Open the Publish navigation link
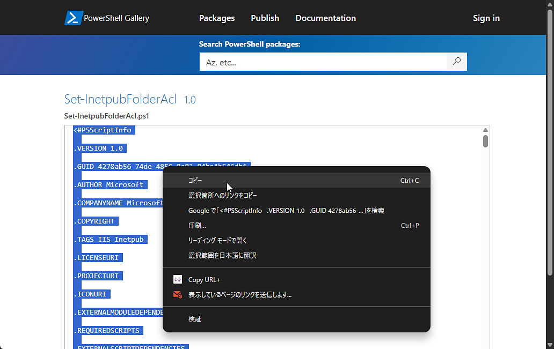 click(x=265, y=18)
